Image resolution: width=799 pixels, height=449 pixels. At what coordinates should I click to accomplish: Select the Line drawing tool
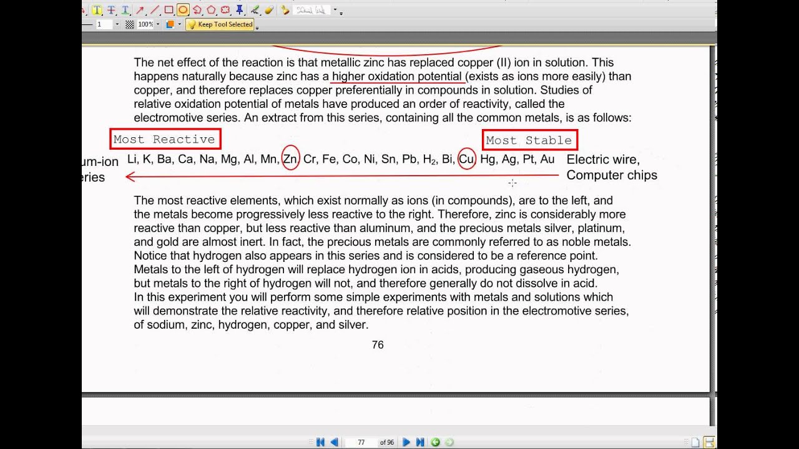pos(154,10)
